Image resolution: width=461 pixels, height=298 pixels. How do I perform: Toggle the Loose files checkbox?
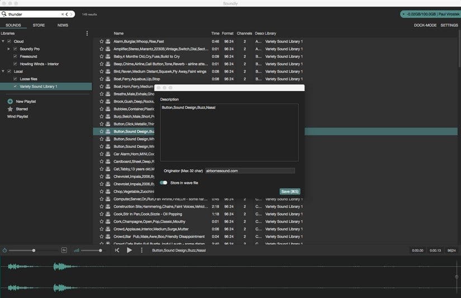[15, 79]
